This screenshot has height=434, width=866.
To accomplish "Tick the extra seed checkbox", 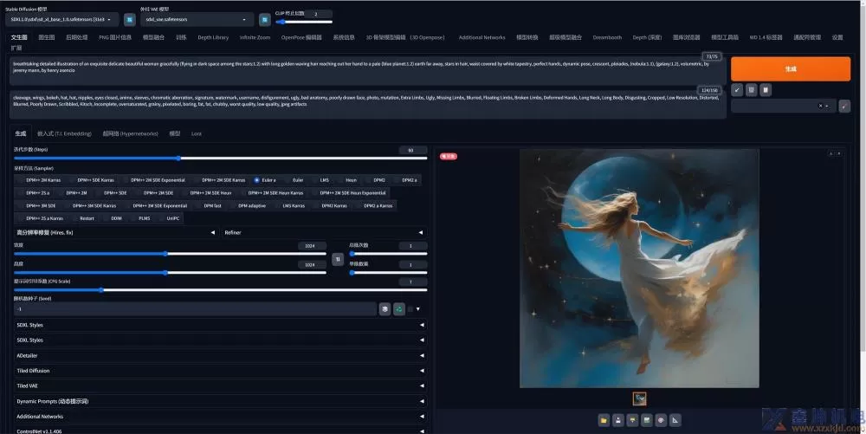I will pyautogui.click(x=410, y=308).
